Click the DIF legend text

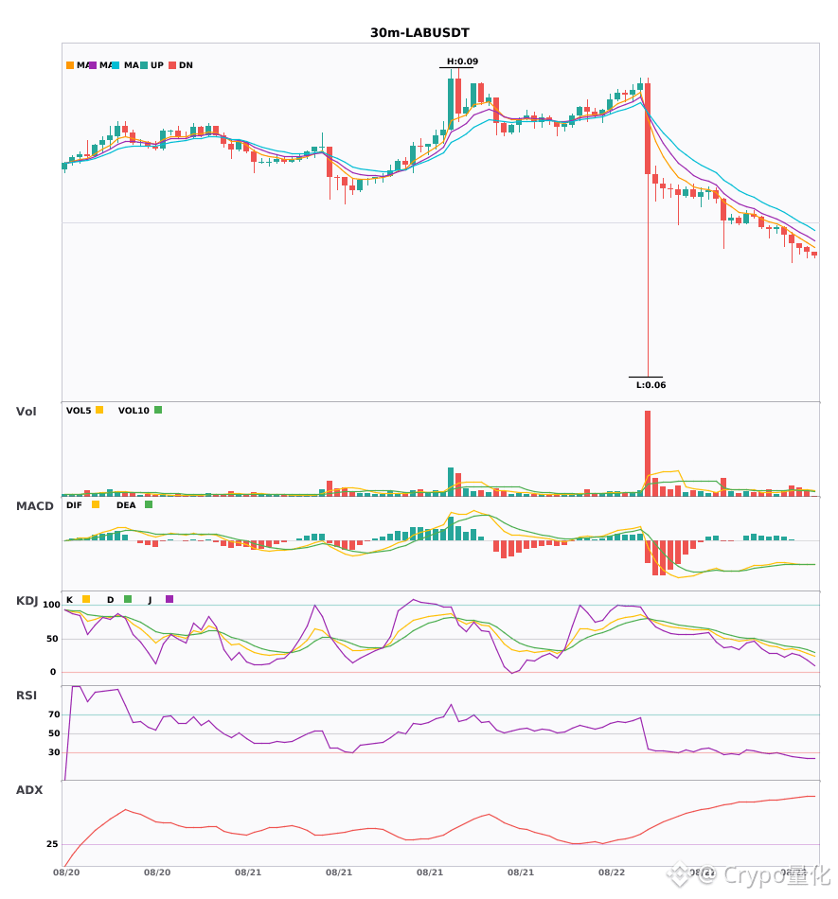tap(74, 505)
